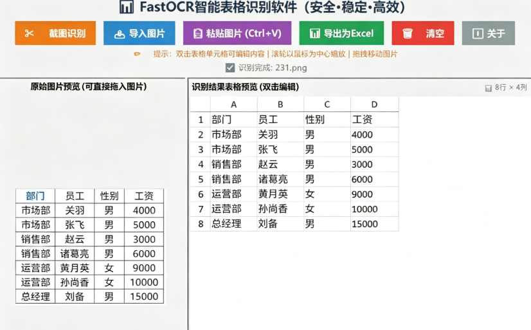Click the 15000 cell in result table
The image size is (531, 330).
pyautogui.click(x=375, y=224)
